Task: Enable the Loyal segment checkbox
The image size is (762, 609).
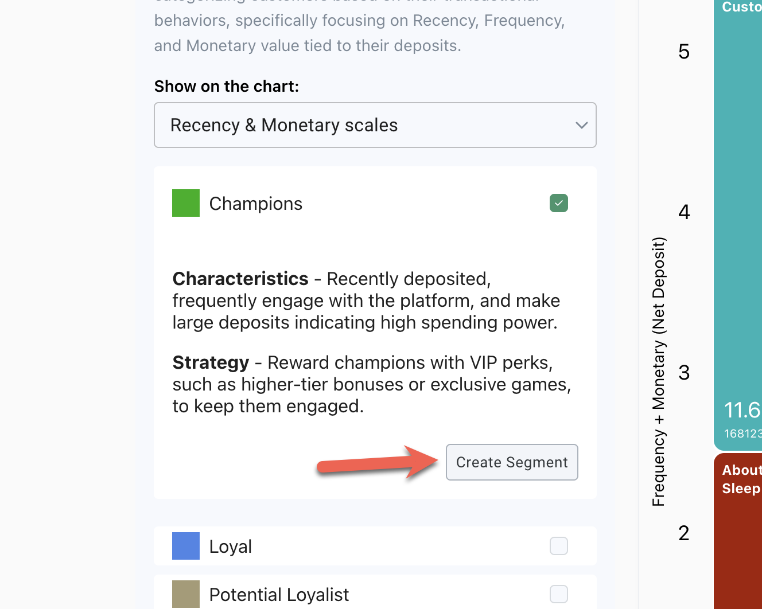Action: coord(558,546)
